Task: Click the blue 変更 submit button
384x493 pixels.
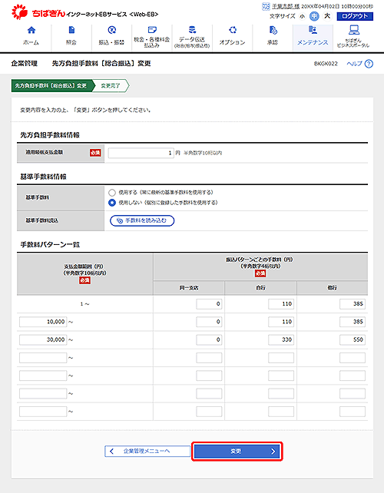Action: point(237,452)
